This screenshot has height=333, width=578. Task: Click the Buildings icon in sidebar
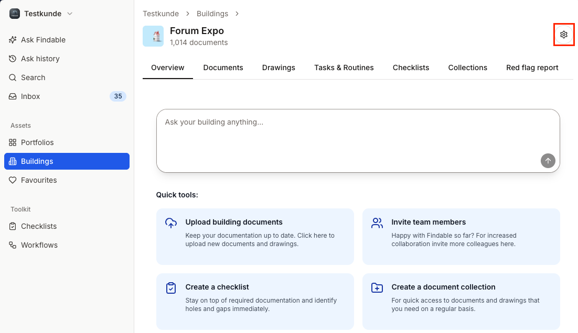click(x=12, y=161)
